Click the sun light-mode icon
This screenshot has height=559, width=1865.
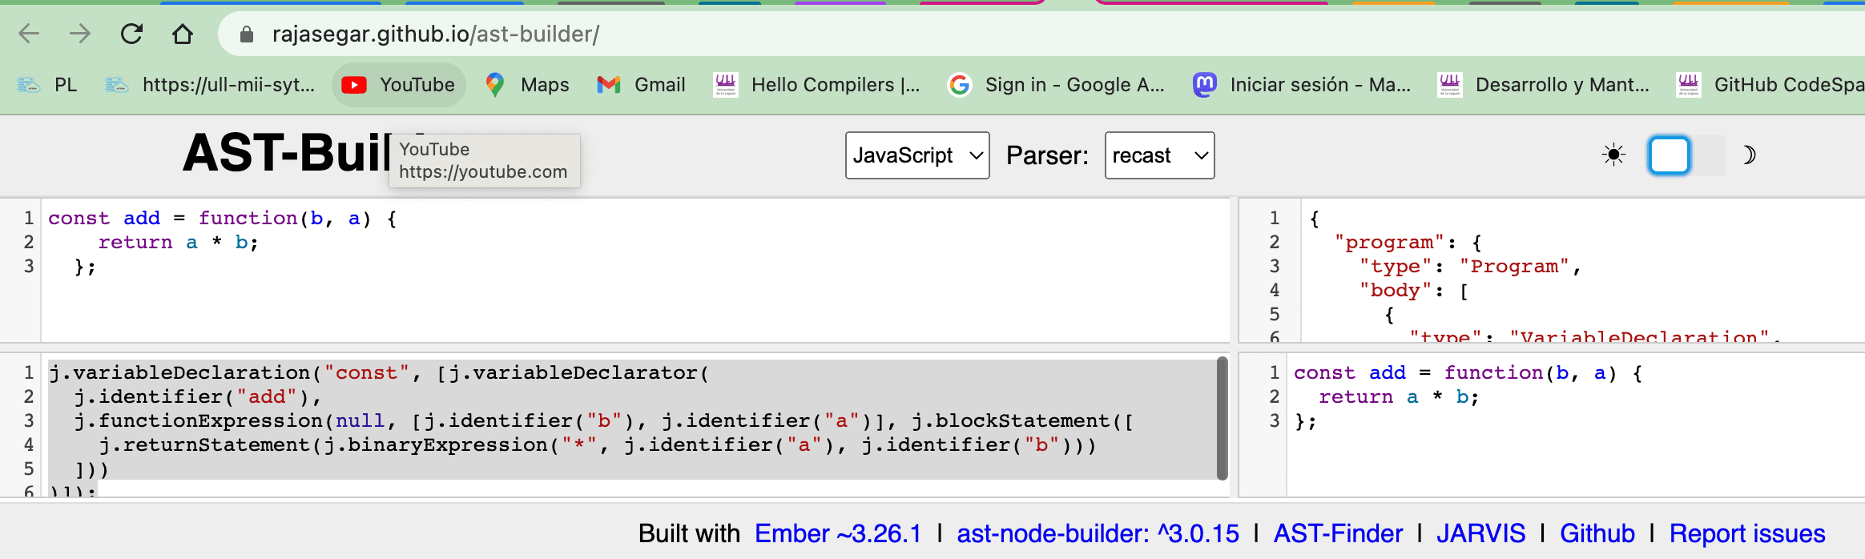point(1613,155)
